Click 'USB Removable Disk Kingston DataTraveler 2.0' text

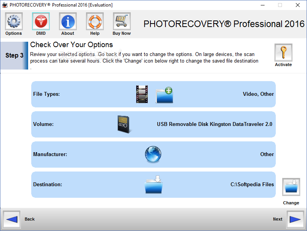[214, 124]
